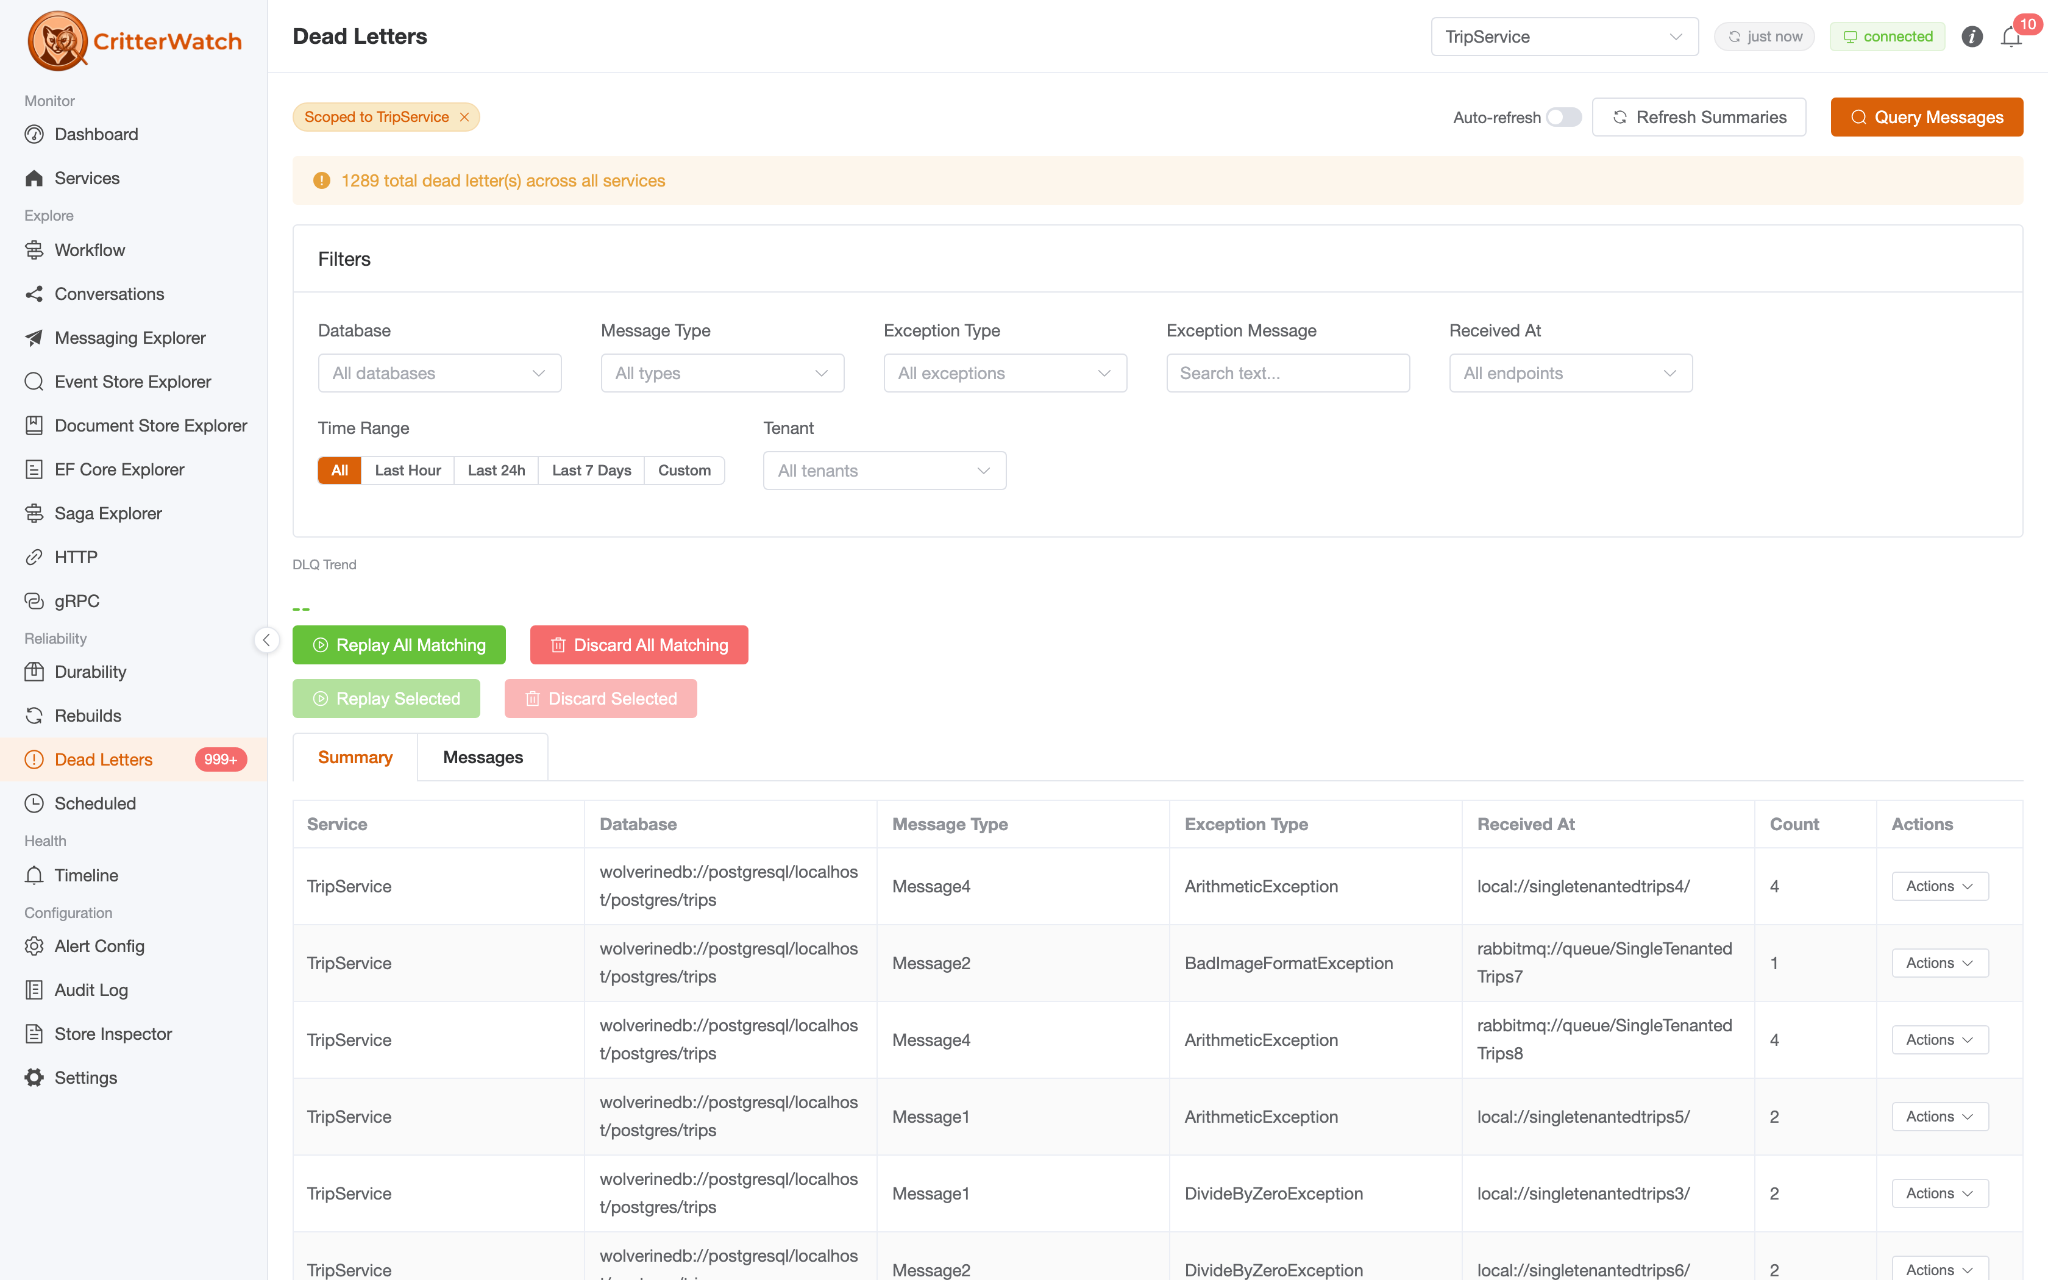Viewport: 2048px width, 1280px height.
Task: Focus the Exception Message search field
Action: (1288, 373)
